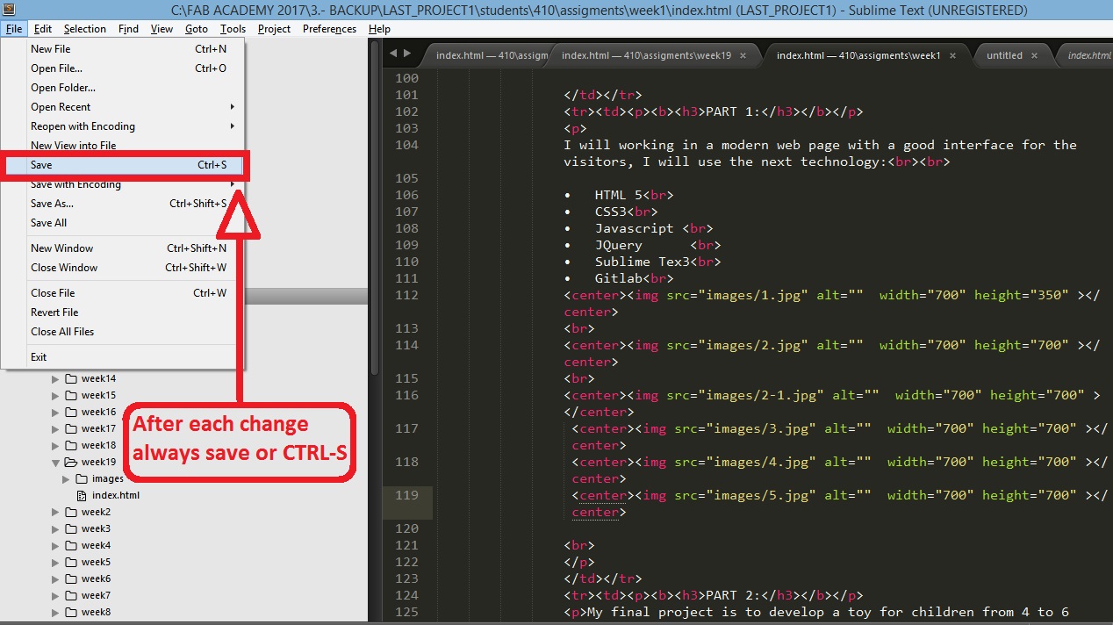The width and height of the screenshot is (1113, 625).
Task: Choose New View into File
Action: (123, 146)
